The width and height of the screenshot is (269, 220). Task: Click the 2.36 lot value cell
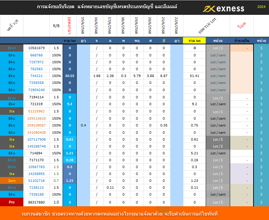110,76
